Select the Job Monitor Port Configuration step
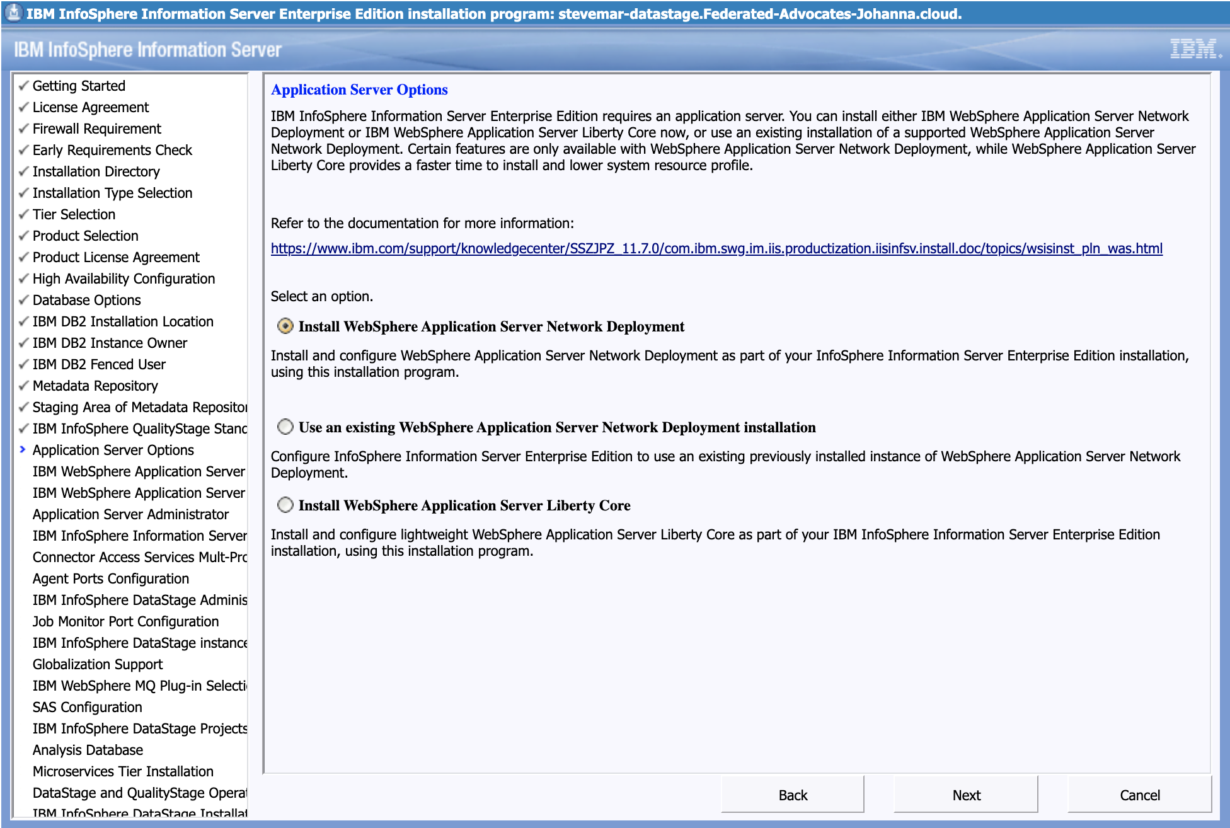The width and height of the screenshot is (1230, 828). 125,621
